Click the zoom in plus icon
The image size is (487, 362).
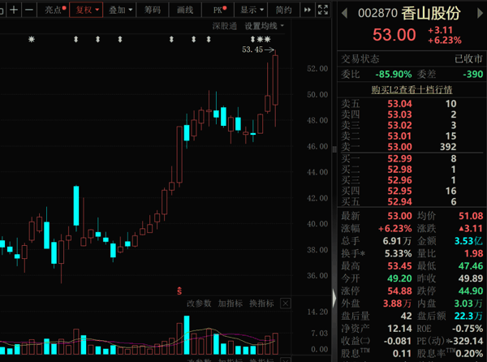[x=14, y=10]
